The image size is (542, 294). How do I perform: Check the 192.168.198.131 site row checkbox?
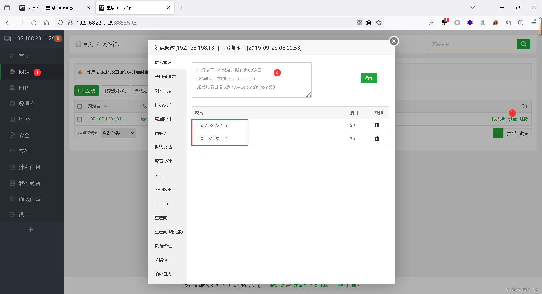point(80,119)
